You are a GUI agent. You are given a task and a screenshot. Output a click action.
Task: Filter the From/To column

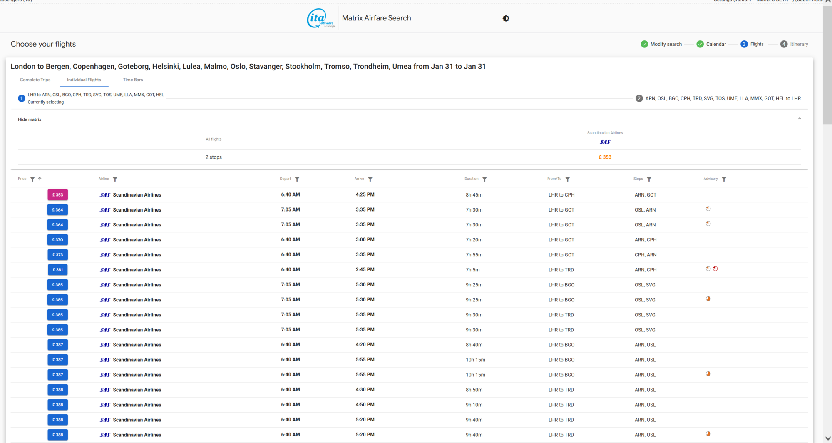click(x=569, y=179)
